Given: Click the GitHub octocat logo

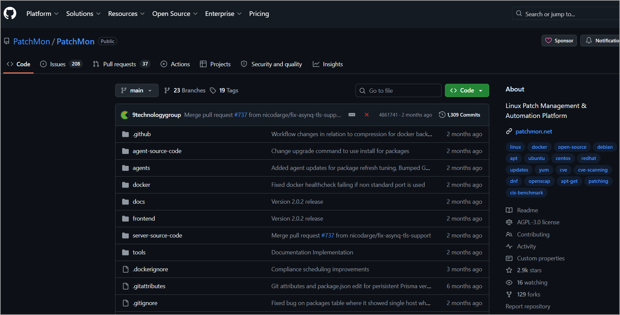Looking at the screenshot, I should tap(10, 14).
